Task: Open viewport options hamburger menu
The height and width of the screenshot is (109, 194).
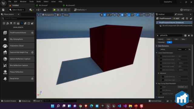Action: coord(39,15)
